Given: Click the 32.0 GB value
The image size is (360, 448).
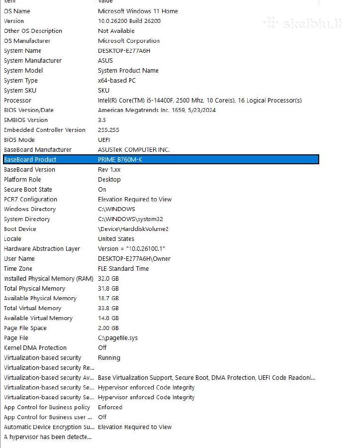Looking at the screenshot, I should click(108, 279).
